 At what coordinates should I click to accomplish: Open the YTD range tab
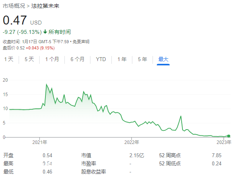[101, 59]
